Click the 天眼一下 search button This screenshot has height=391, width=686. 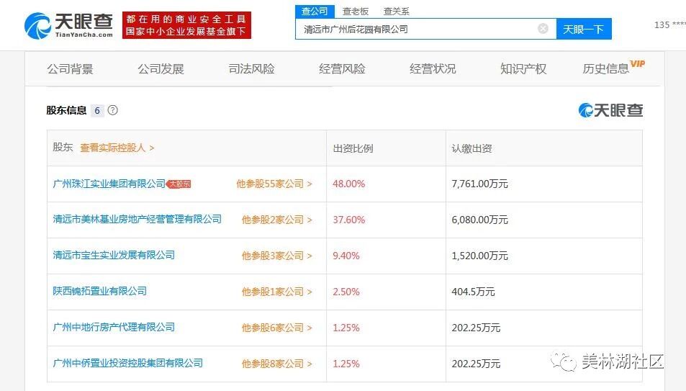point(584,29)
